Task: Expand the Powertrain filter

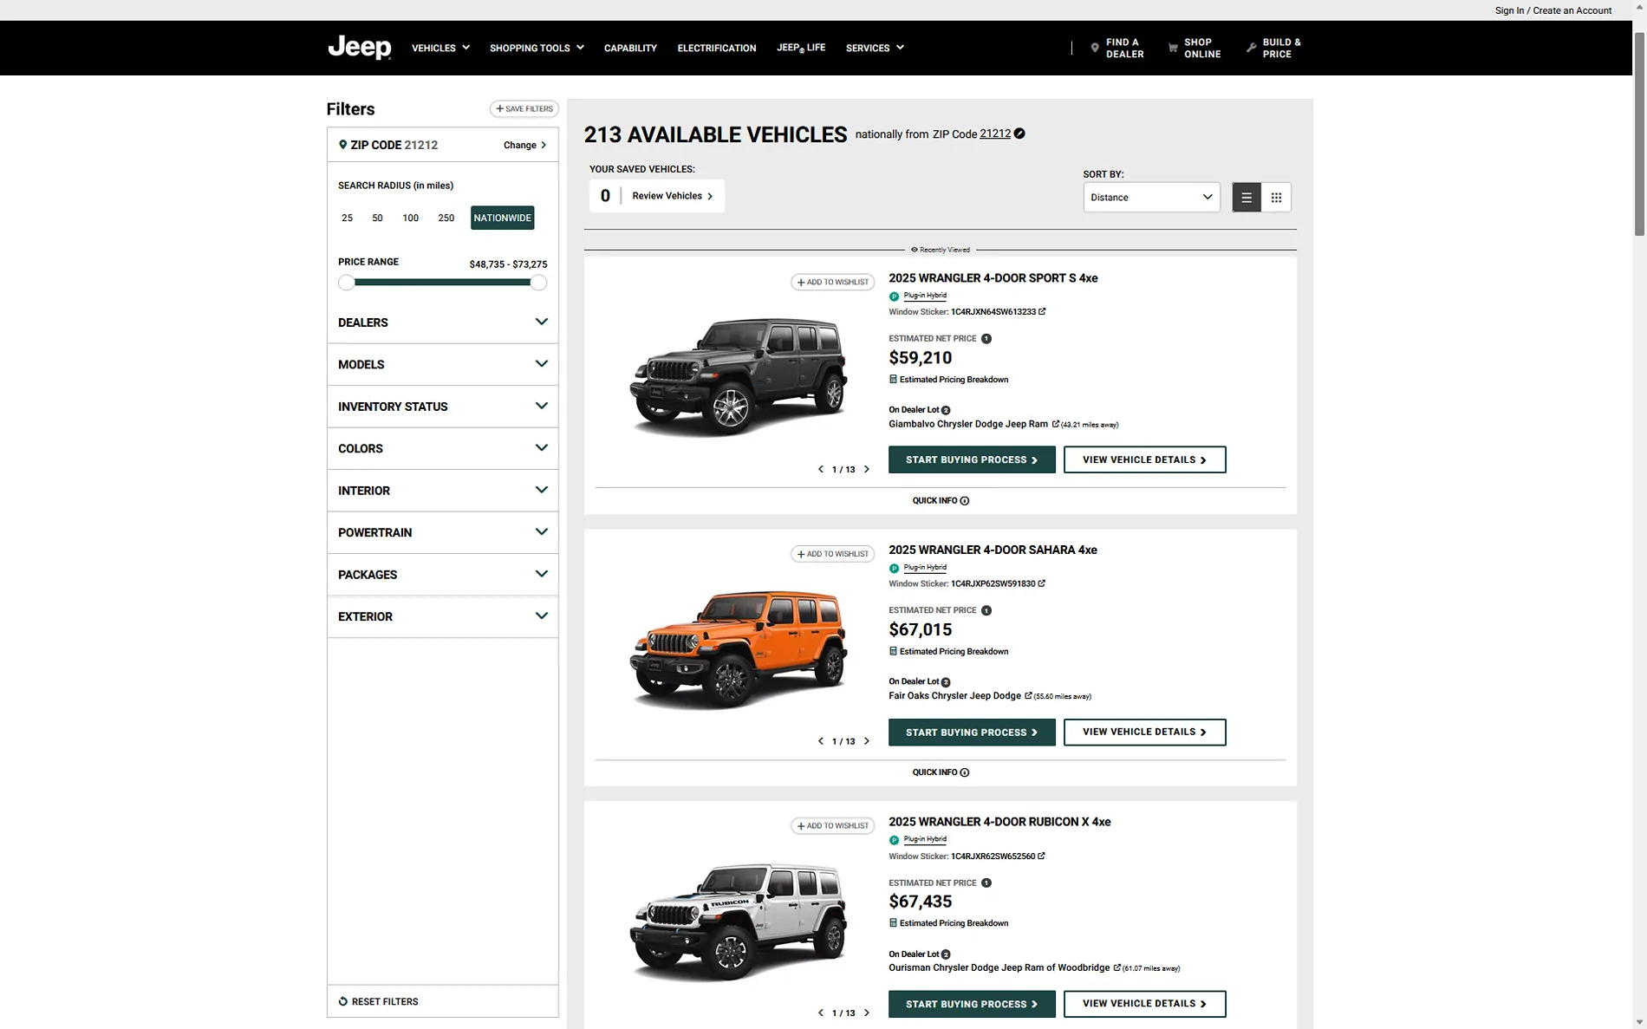Action: [x=442, y=532]
